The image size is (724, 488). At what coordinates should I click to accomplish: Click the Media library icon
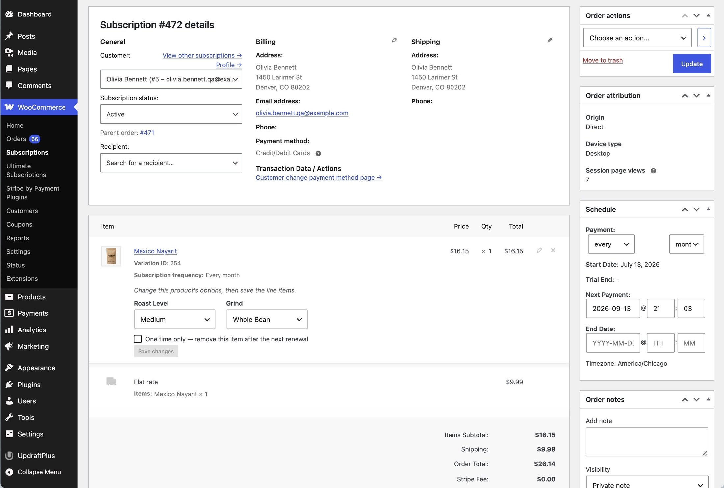tap(9, 52)
